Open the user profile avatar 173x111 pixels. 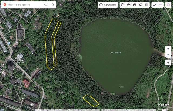[x=168, y=5]
